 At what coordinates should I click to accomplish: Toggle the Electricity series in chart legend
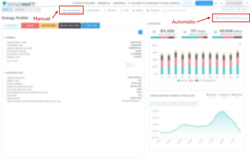[183, 80]
